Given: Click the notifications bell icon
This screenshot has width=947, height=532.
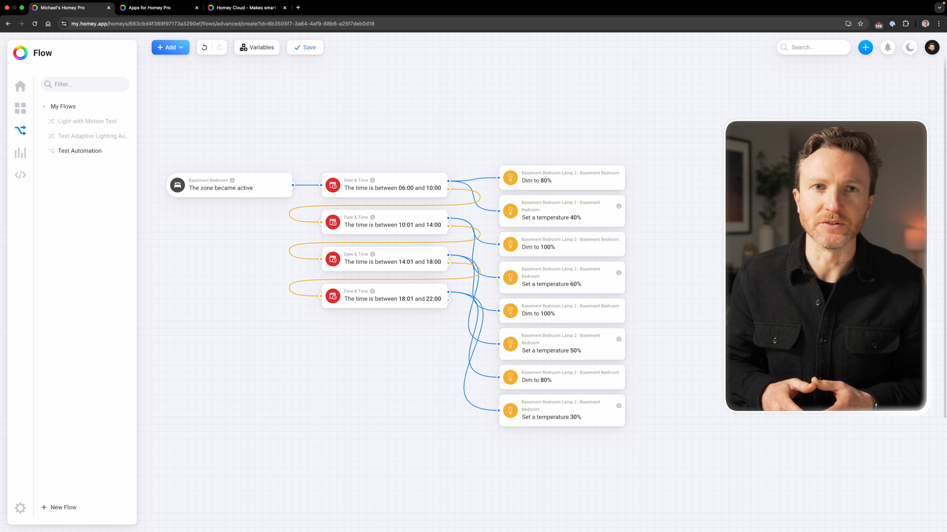Looking at the screenshot, I should tap(887, 47).
